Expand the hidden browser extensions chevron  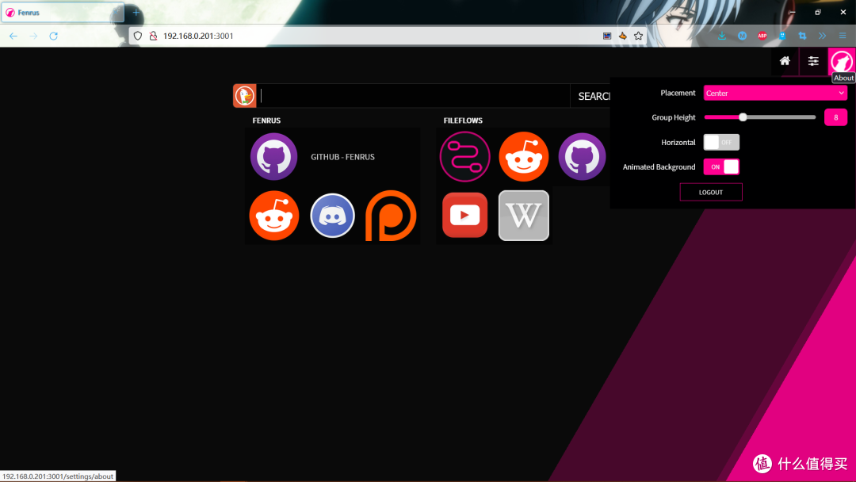pos(822,36)
